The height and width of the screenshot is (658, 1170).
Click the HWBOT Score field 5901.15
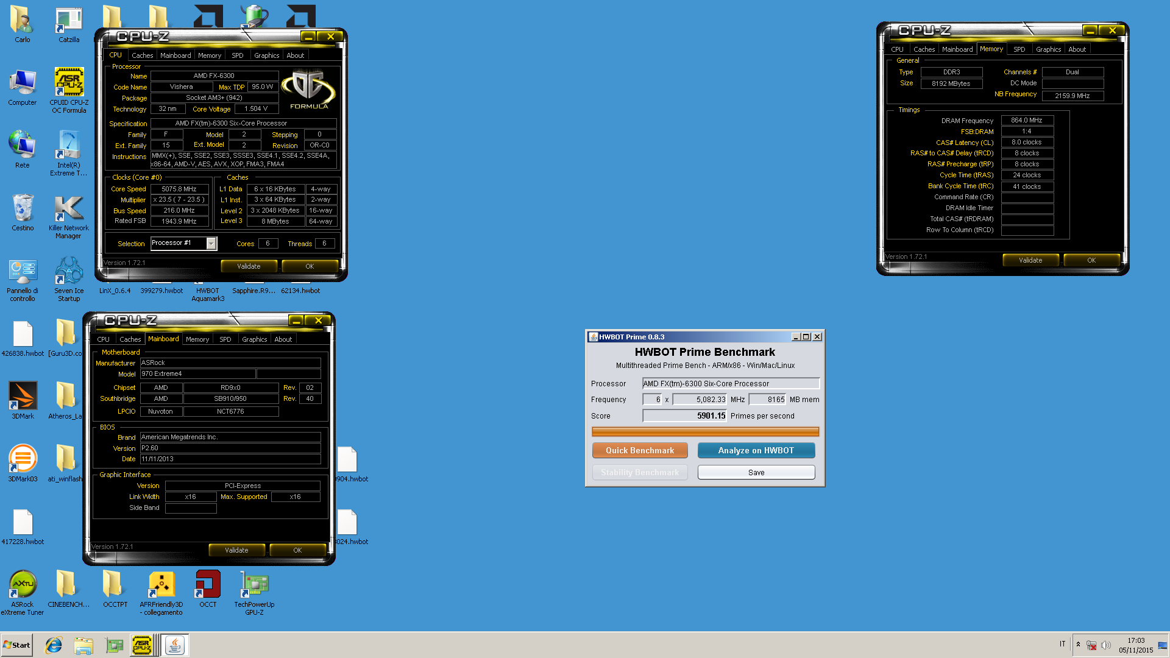[x=685, y=416]
